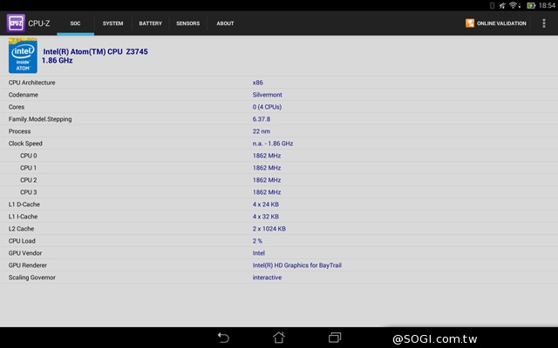The width and height of the screenshot is (558, 348).
Task: Select the Codename row label
Action: 24,95
